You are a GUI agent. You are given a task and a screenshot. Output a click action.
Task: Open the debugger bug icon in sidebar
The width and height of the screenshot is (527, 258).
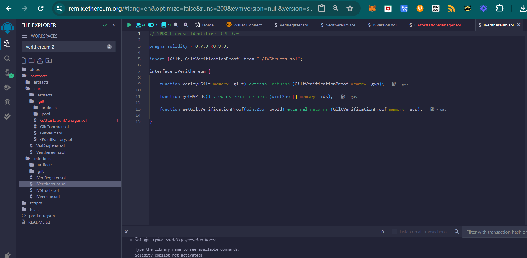[7, 102]
